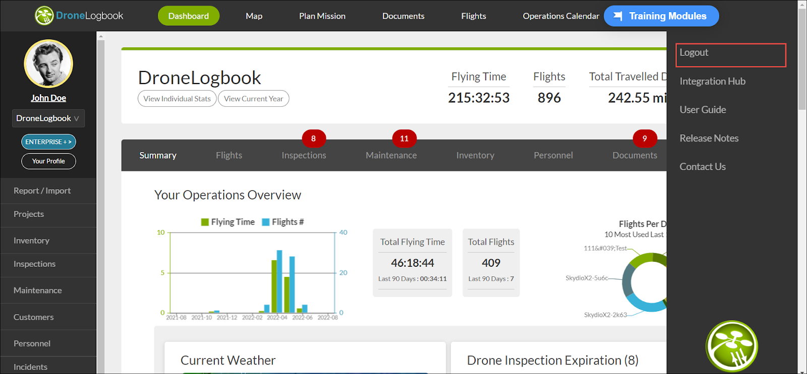Image resolution: width=807 pixels, height=374 pixels.
Task: Launch Training Modules
Action: point(661,16)
